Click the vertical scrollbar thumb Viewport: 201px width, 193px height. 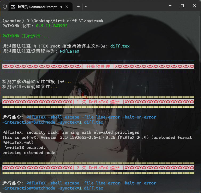(x=199, y=48)
